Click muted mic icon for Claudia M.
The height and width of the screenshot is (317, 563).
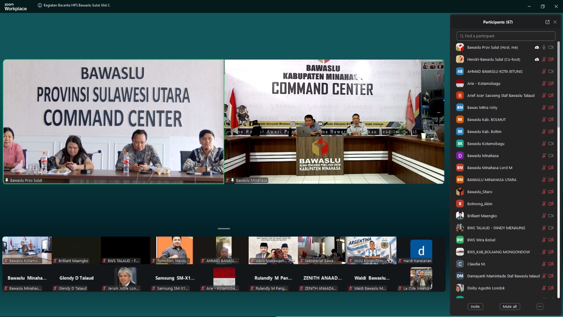pos(544,264)
